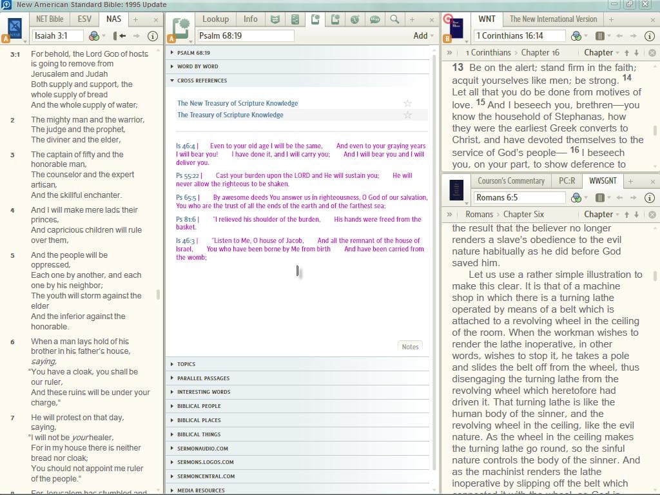Click the speech-bubbles icon in the guide toolbar
The image size is (660, 495).
[375, 19]
